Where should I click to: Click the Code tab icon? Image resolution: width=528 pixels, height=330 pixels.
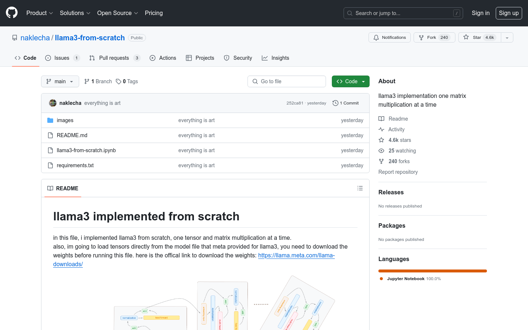[18, 58]
